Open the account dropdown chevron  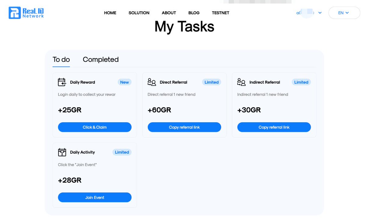tap(320, 13)
